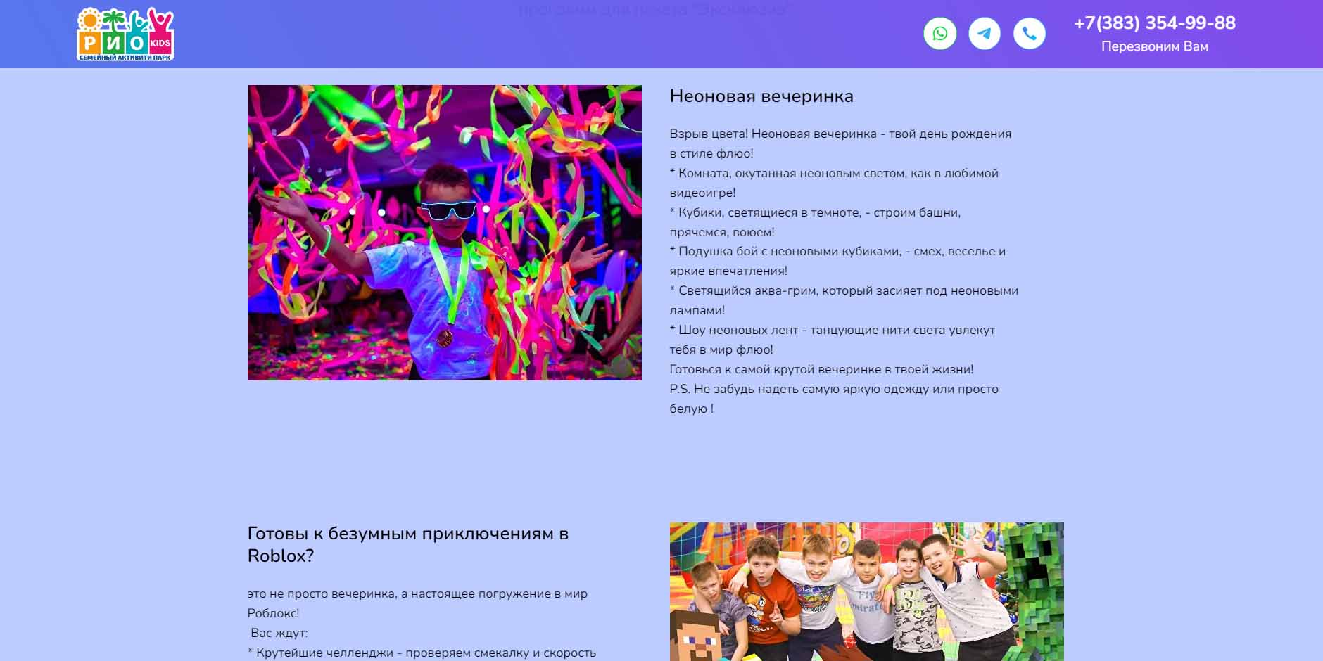Viewport: 1323px width, 661px height.
Task: Click the РИО Kids park logo
Action: click(125, 34)
